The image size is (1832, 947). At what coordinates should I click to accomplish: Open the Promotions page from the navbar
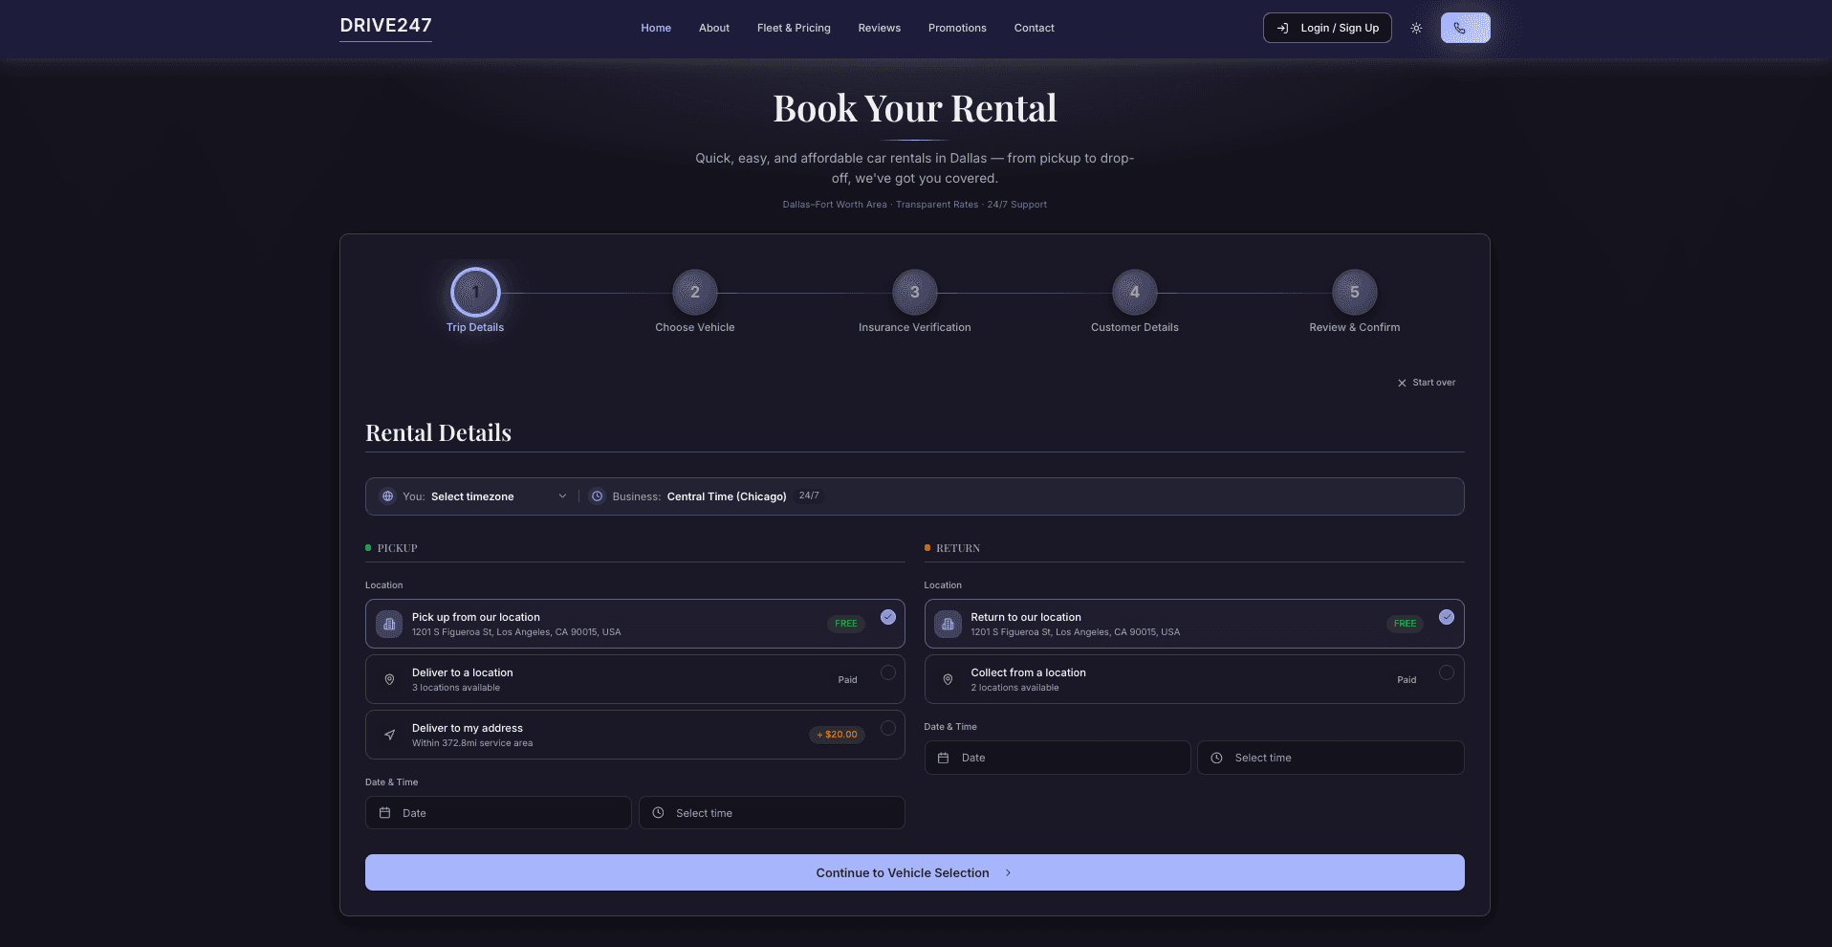pos(957,28)
